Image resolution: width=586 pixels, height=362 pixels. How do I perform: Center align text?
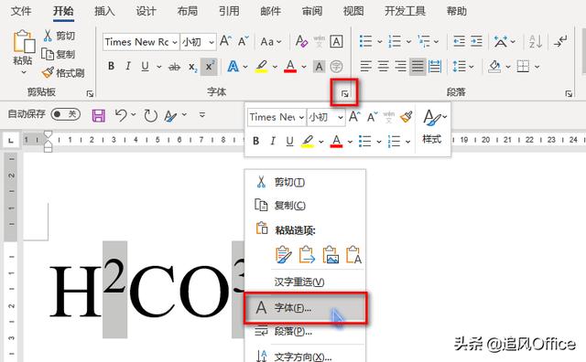click(x=383, y=67)
